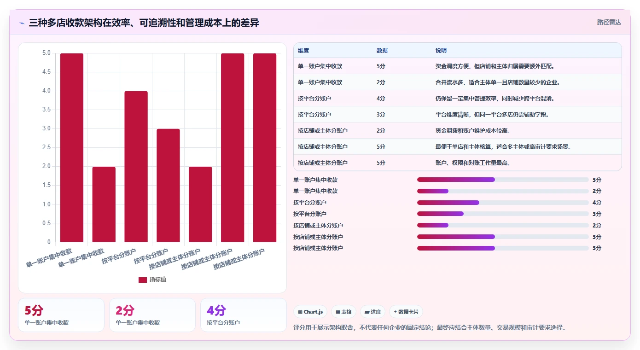Click the 3分 cell in the table
640x350 pixels.
pyautogui.click(x=381, y=115)
